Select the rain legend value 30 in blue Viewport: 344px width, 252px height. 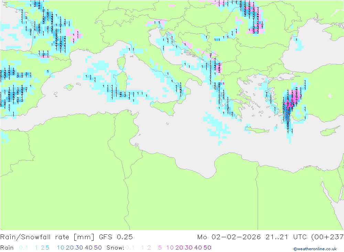click(79, 248)
